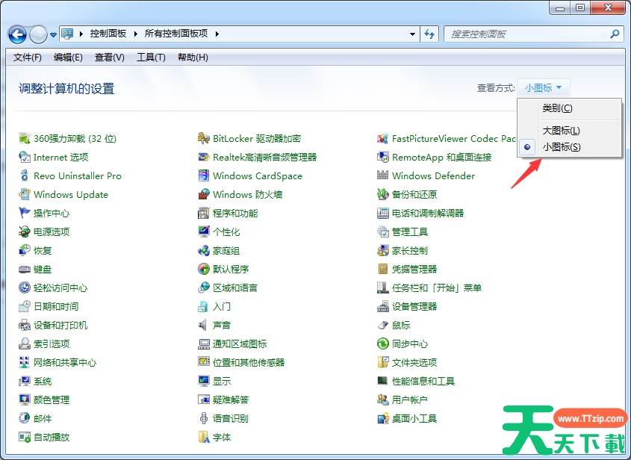The width and height of the screenshot is (631, 460).
Task: Open the 日期和时间 link
Action: click(x=56, y=306)
